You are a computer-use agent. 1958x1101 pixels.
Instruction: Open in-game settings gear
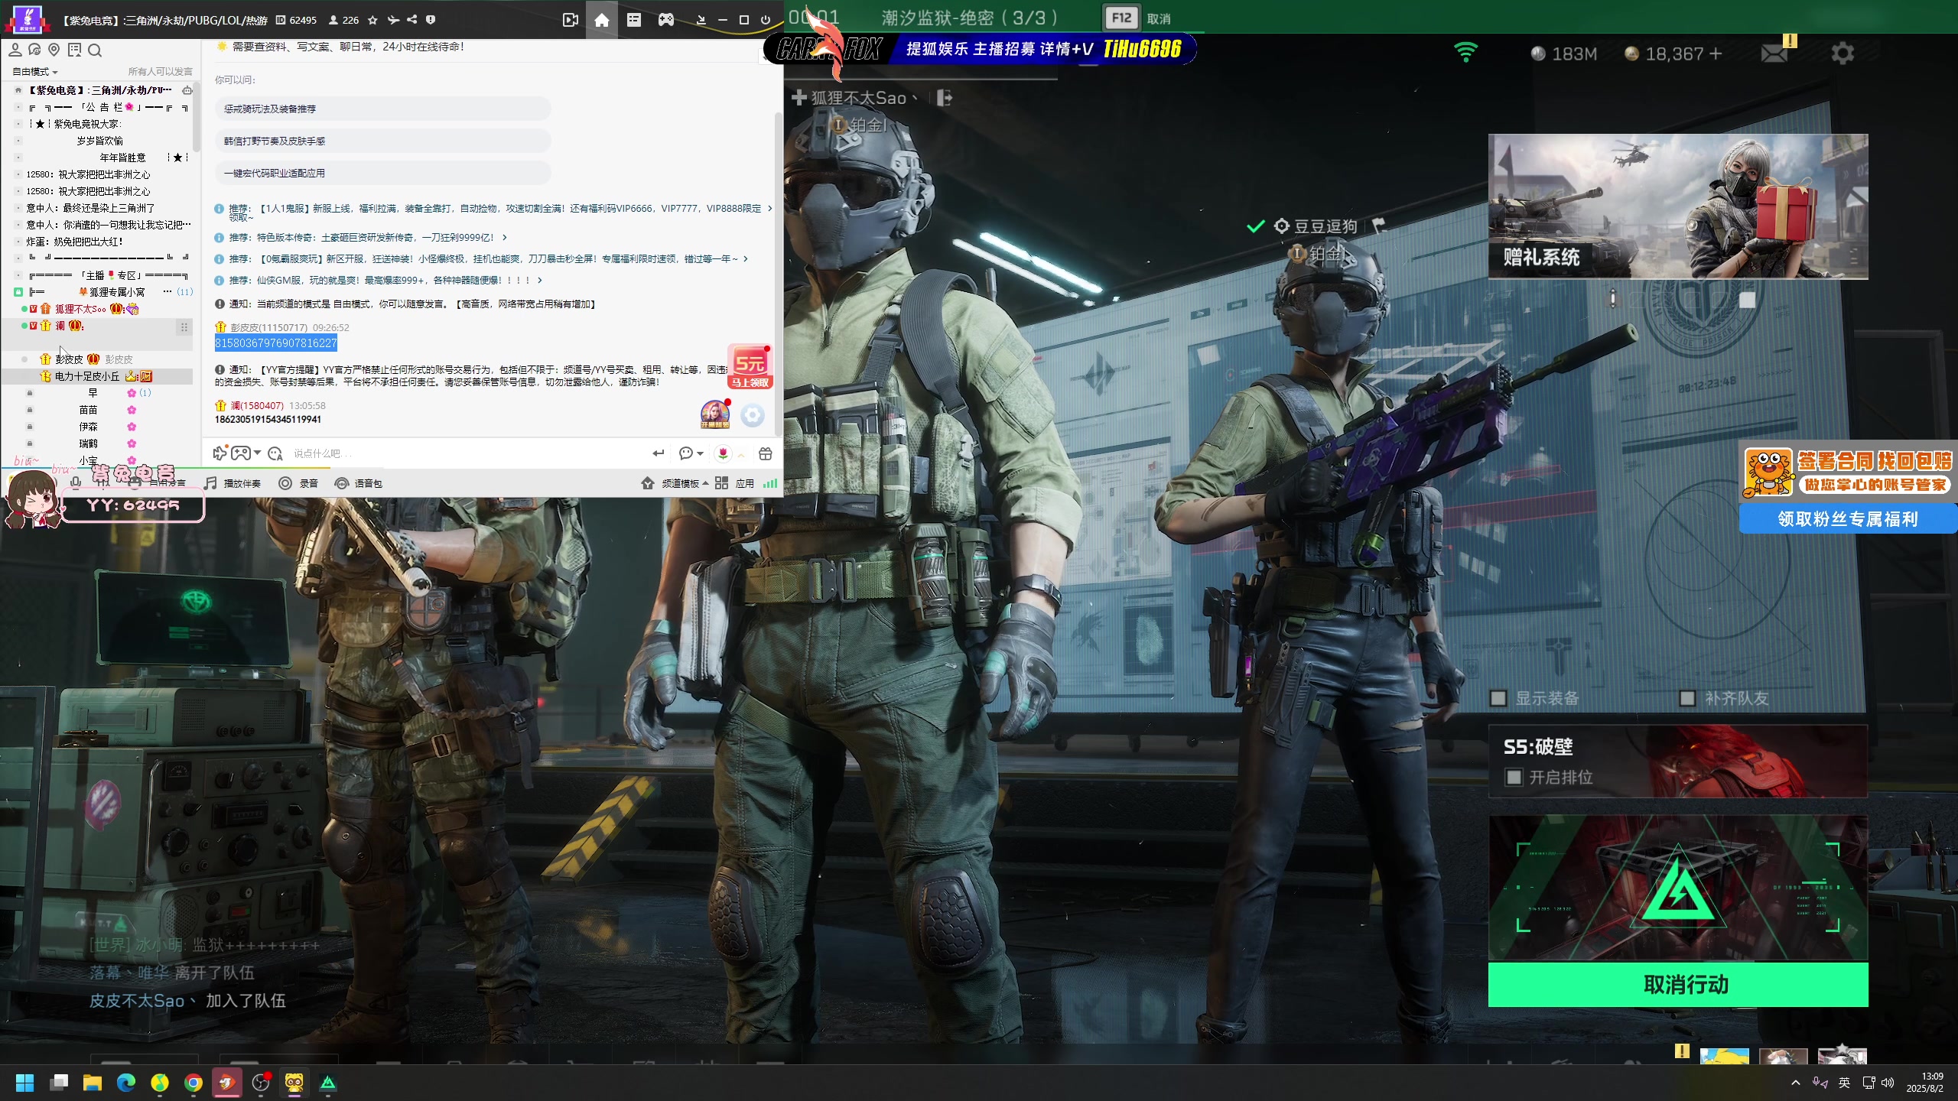1842,54
